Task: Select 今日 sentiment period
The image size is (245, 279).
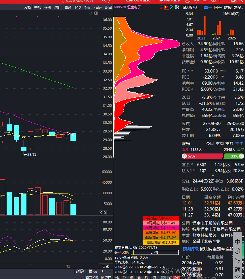Action: point(210,143)
